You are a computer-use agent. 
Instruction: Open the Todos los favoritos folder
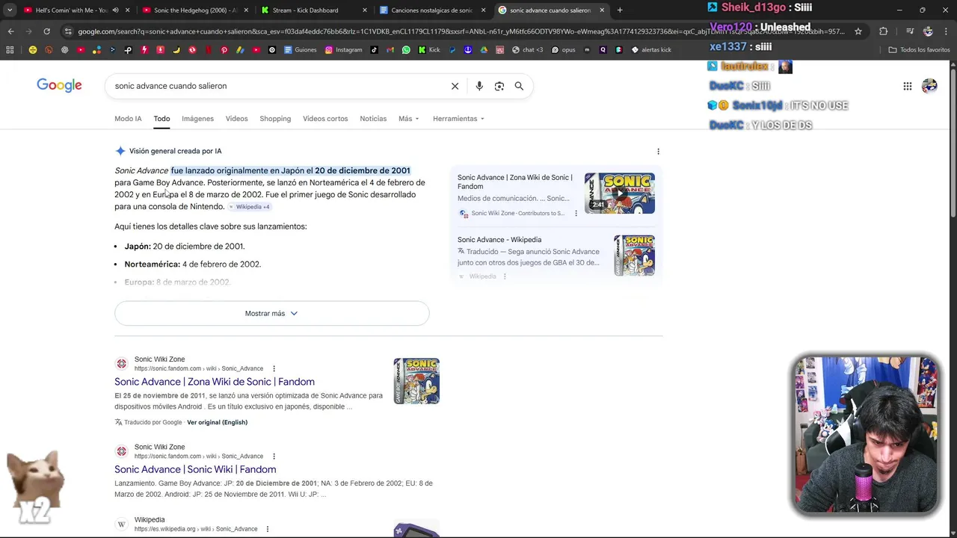tap(919, 50)
